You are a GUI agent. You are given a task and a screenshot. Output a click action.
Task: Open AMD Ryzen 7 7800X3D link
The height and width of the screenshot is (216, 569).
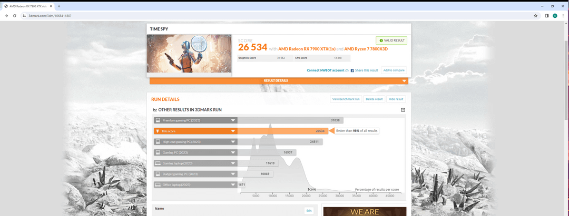(366, 49)
